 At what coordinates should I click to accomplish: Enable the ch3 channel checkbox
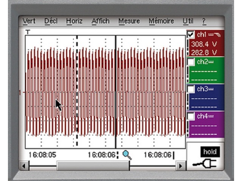tap(191, 89)
